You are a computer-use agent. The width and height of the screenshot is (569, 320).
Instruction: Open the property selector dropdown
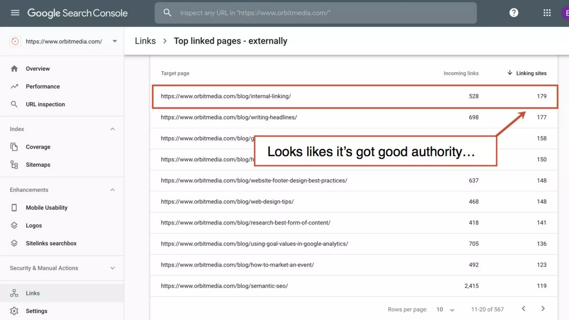(114, 41)
